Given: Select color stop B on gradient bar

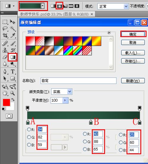Looking at the screenshot, I should (x=91, y=122).
